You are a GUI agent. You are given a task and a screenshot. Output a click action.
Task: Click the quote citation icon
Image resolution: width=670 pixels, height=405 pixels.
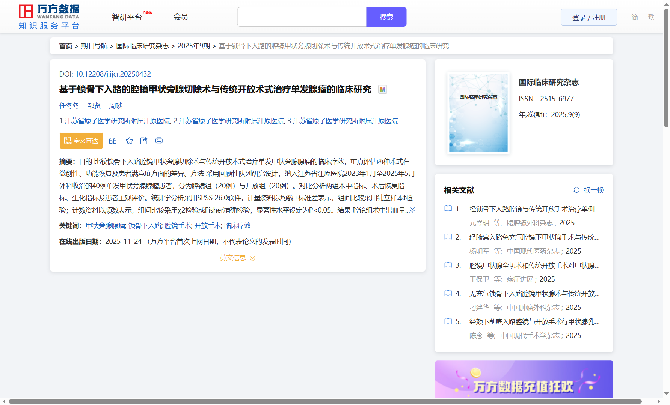113,141
